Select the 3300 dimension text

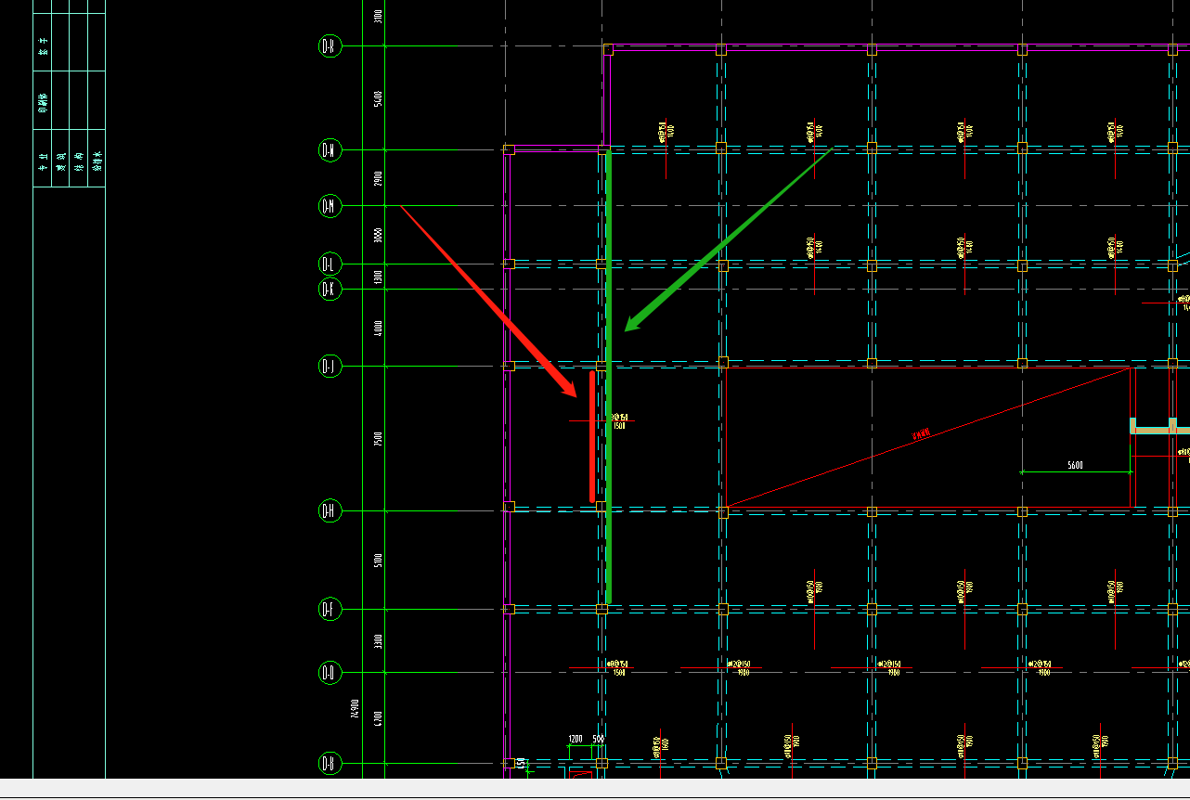379,641
